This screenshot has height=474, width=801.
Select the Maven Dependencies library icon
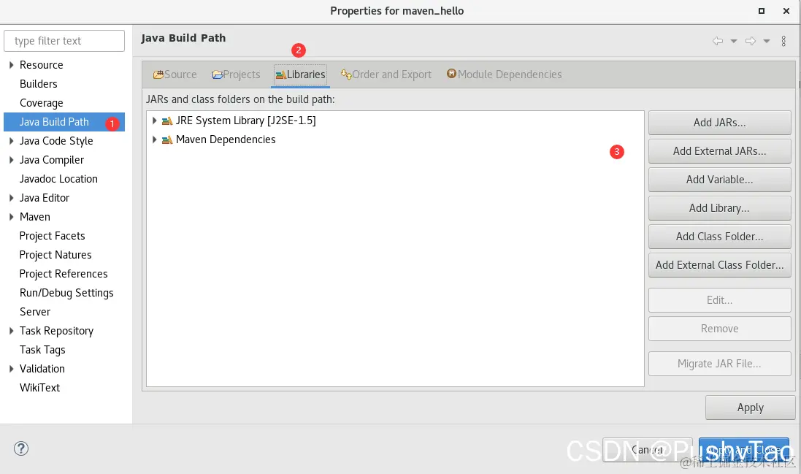pos(167,140)
